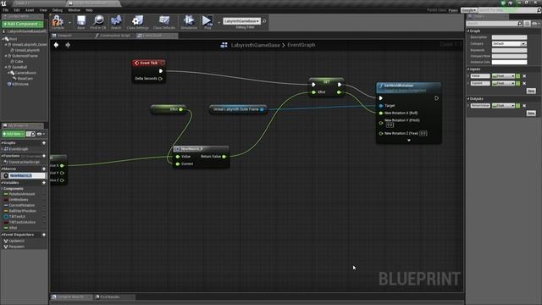
Task: Remove the ReturnValue output with X icon
Action: 524,106
